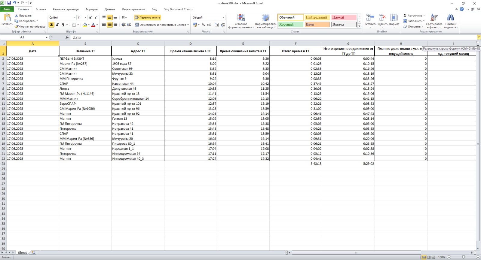
Task: Apply the Хороший (Good) green cell style
Action: pyautogui.click(x=290, y=24)
